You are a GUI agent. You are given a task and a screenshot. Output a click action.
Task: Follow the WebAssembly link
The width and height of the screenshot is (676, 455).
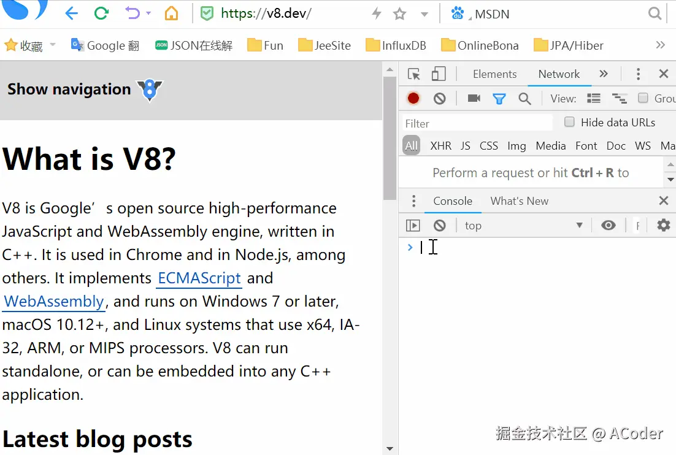pos(54,302)
